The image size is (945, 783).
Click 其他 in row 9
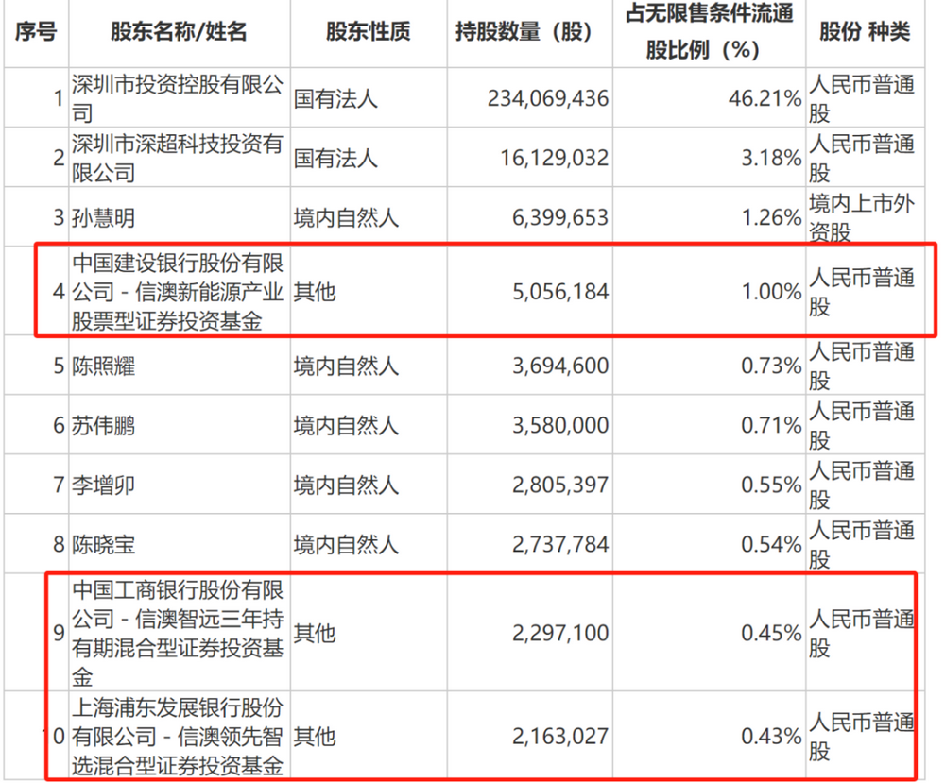click(315, 633)
